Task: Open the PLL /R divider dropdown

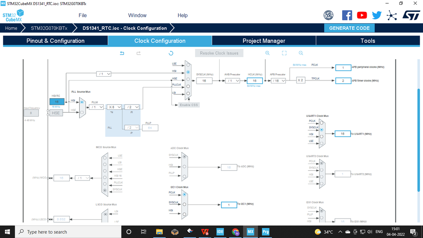Action: click(132, 107)
